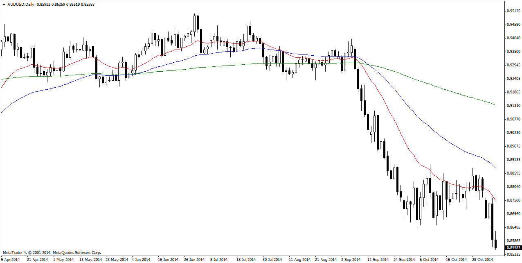Click the 0.92945 price axis label
Image resolution: width=522 pixels, height=263 pixels.
pyautogui.click(x=513, y=65)
